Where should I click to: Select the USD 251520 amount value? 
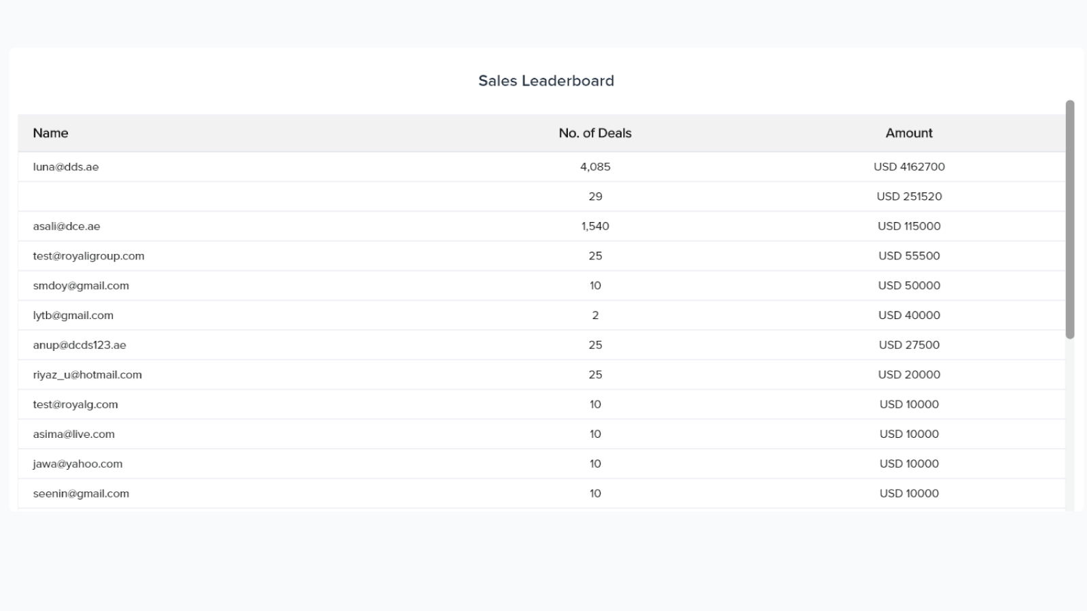(x=908, y=197)
